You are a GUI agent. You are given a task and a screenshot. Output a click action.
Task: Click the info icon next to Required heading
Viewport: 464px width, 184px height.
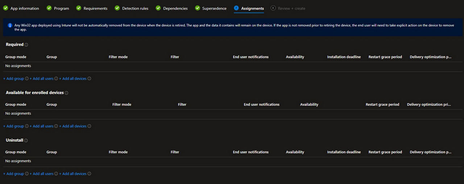pyautogui.click(x=26, y=45)
